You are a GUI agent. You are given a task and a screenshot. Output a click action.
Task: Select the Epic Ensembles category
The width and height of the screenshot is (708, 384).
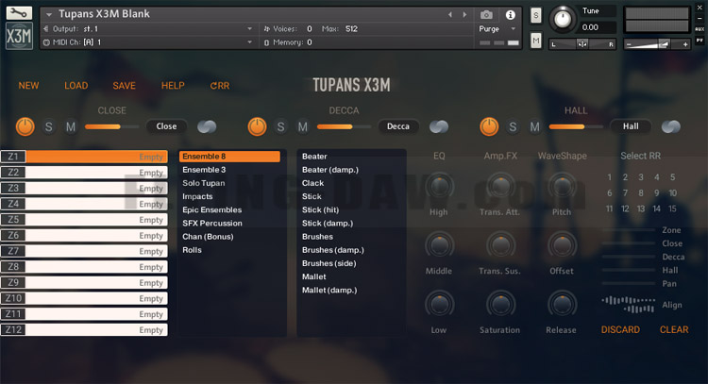211,209
